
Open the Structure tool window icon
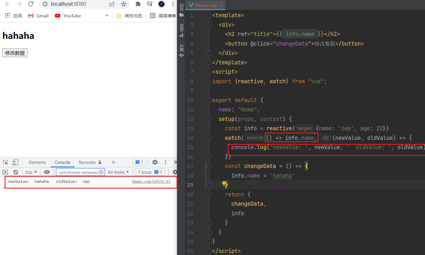click(182, 30)
